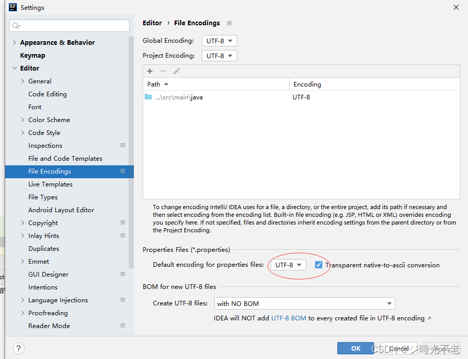Click the project marker icon on the selected File Encodings row

[123, 171]
